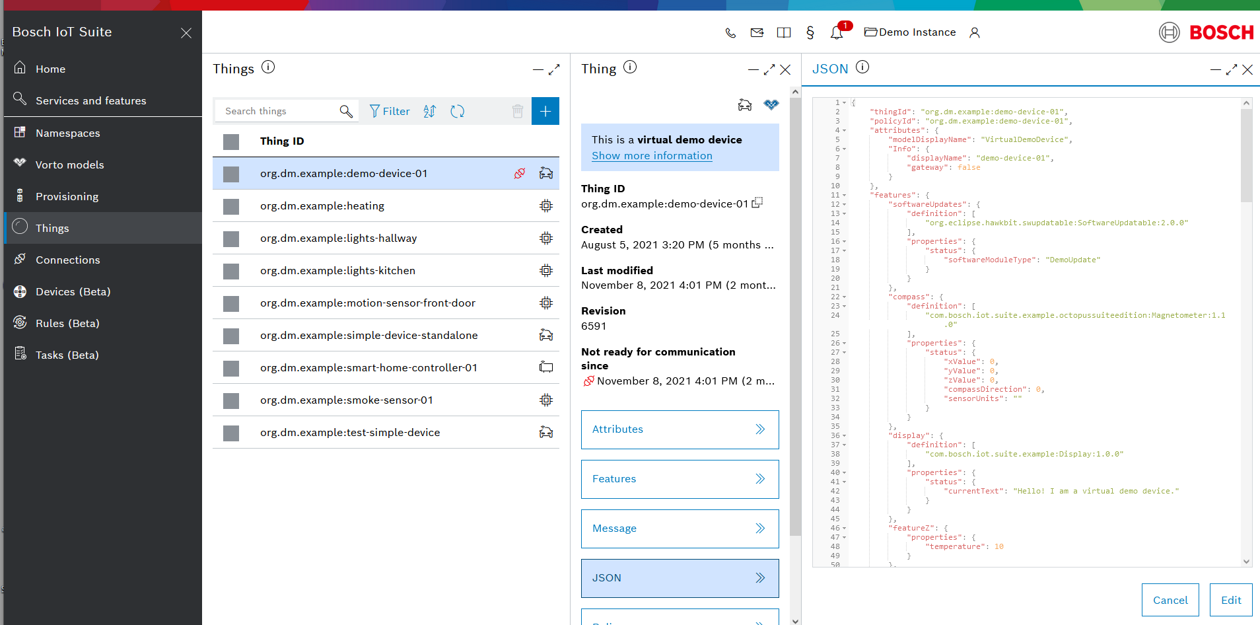Click the Things panel info icon
Screen dimensions: 1260x625
268,67
